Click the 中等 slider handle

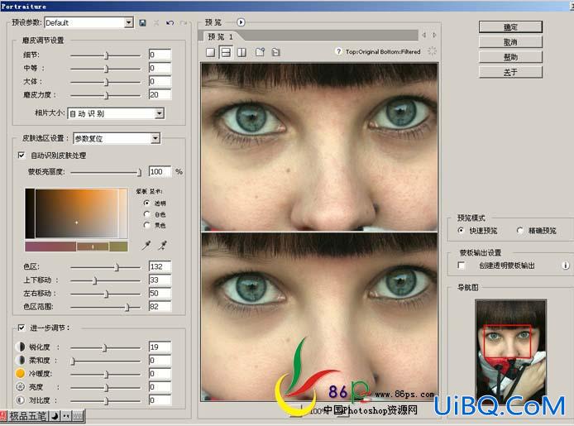click(x=107, y=69)
